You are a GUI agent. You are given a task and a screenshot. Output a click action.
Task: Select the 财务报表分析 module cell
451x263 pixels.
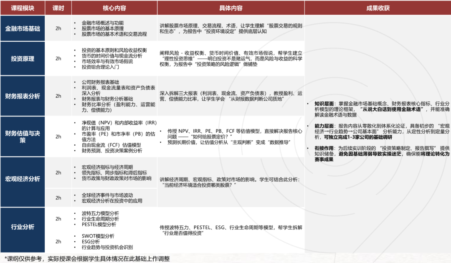[23, 96]
